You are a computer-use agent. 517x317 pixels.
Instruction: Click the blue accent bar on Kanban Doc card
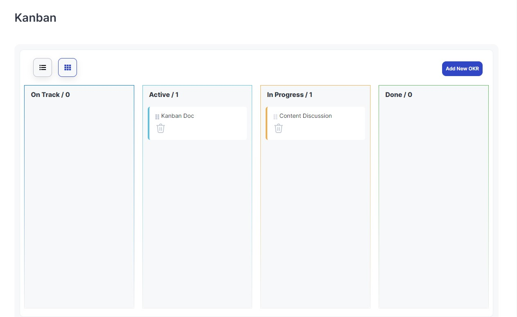(x=149, y=123)
